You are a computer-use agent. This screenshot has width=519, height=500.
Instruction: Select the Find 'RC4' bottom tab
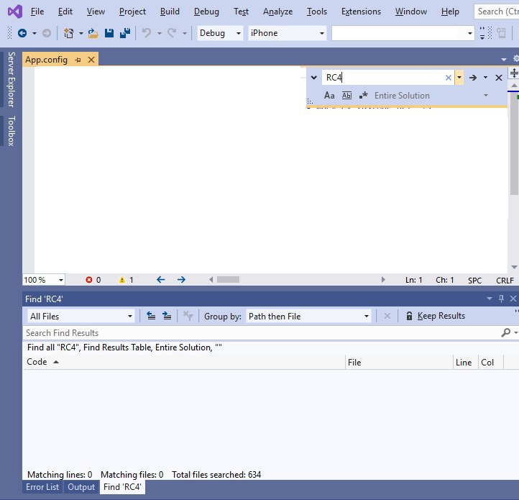click(122, 487)
